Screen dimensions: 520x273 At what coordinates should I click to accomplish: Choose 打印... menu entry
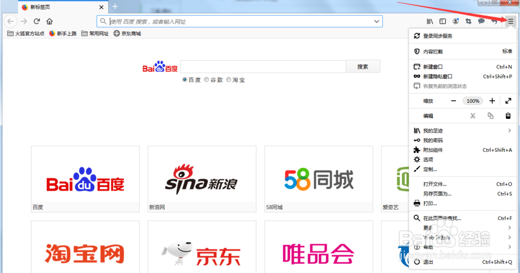click(x=463, y=203)
